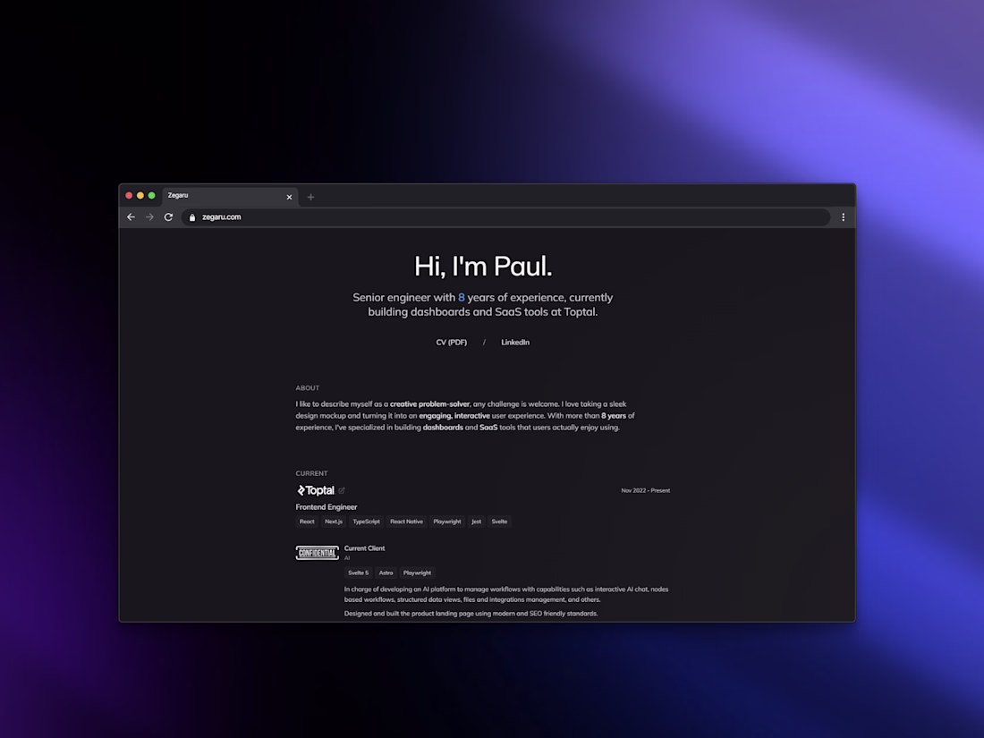Viewport: 984px width, 738px height.
Task: Click the React Native tag
Action: 407,522
